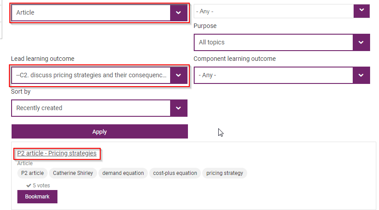Select the Catherine Shirley tag
Image resolution: width=379 pixels, height=210 pixels.
click(x=73, y=173)
